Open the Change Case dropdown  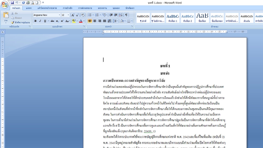click(67, 21)
